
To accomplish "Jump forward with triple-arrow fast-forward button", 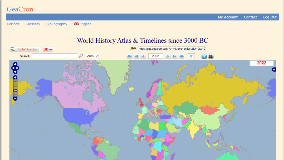I will tap(182, 56).
